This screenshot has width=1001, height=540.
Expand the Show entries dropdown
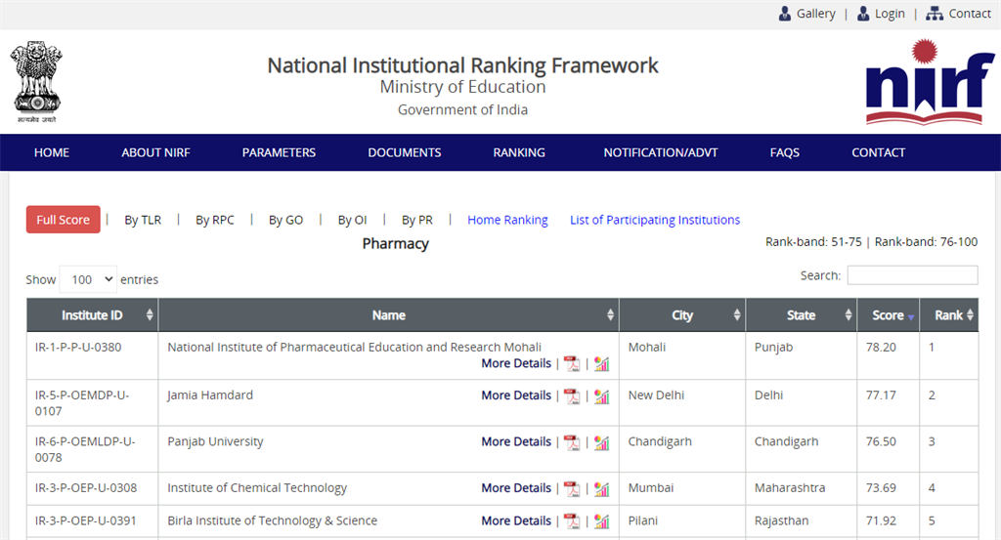coord(88,279)
